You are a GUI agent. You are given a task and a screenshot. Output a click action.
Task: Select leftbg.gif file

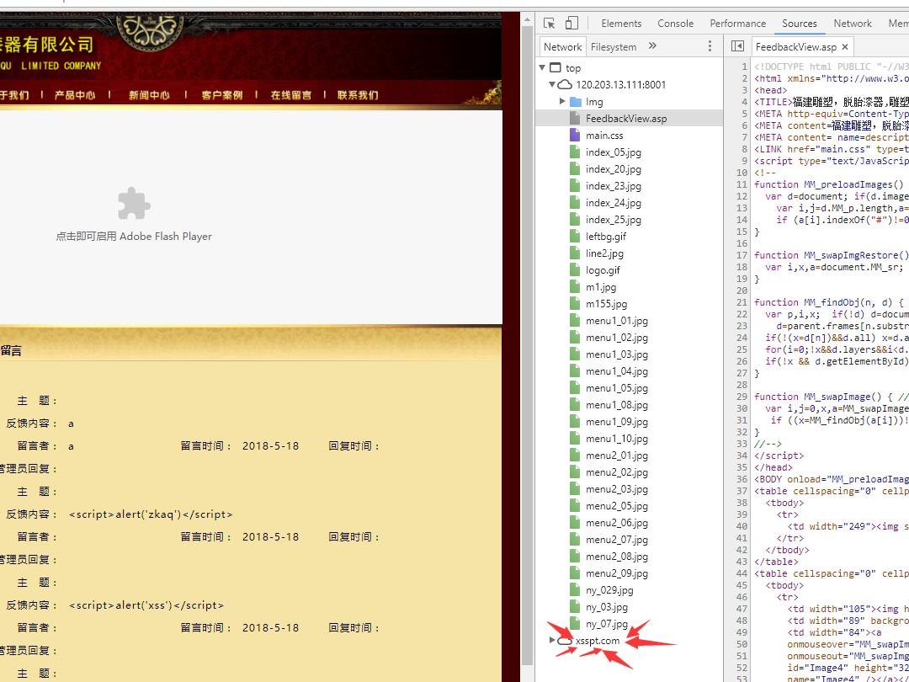click(x=606, y=236)
